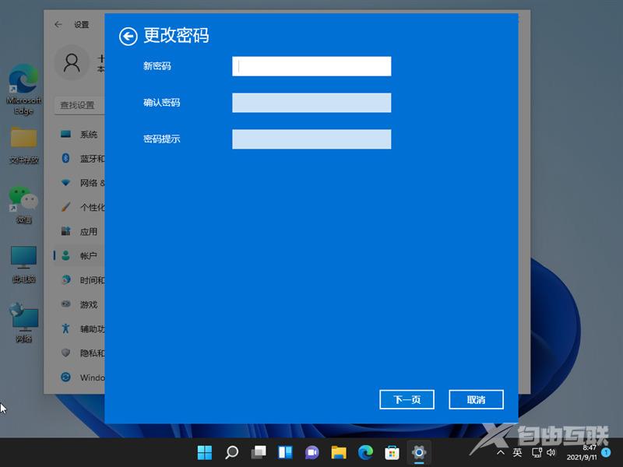Open Widgets on the taskbar
The image size is (623, 467).
click(285, 451)
